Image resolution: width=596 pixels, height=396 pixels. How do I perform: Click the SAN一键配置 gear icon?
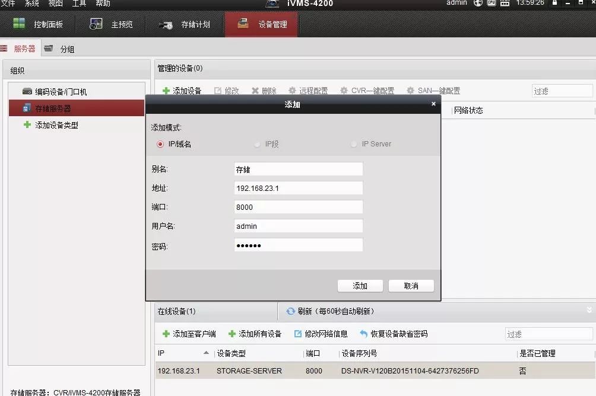coord(411,90)
